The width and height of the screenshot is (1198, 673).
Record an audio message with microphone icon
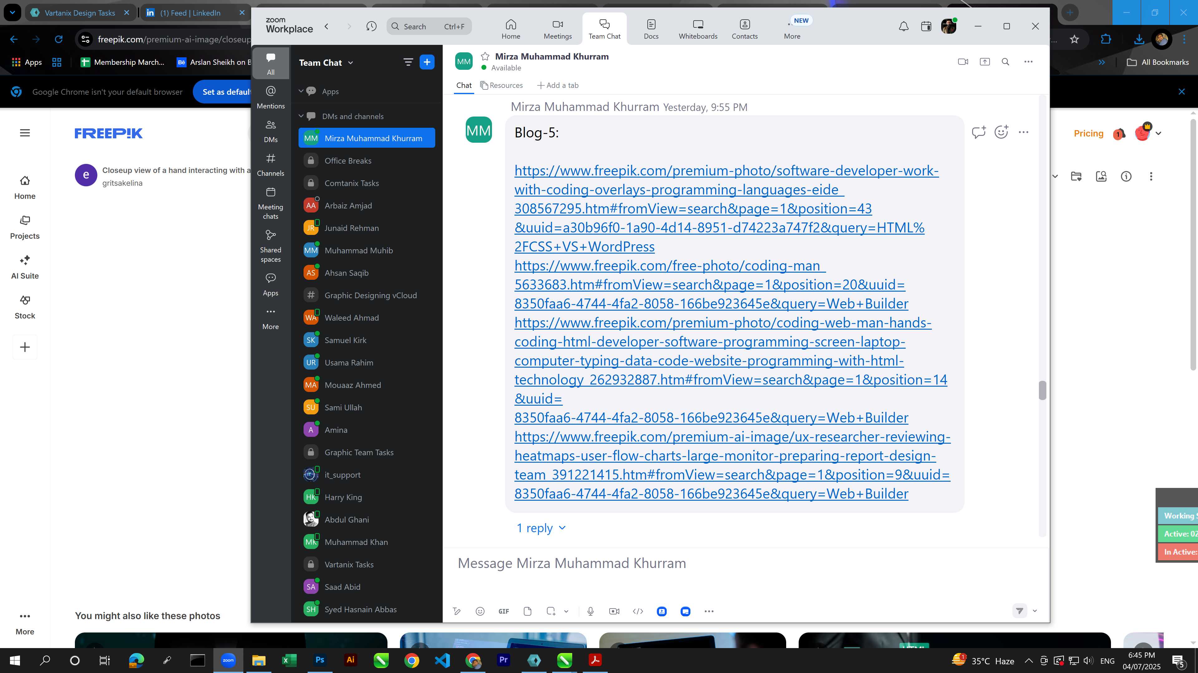coord(590,611)
